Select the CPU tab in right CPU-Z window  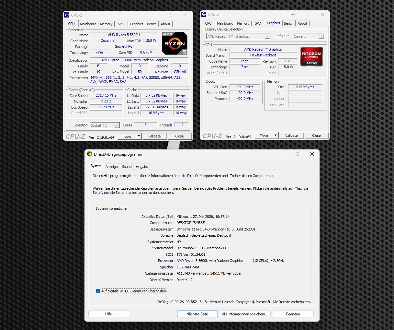coord(208,23)
